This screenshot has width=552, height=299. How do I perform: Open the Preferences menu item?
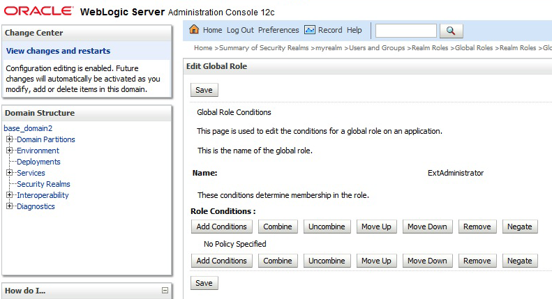pyautogui.click(x=278, y=30)
